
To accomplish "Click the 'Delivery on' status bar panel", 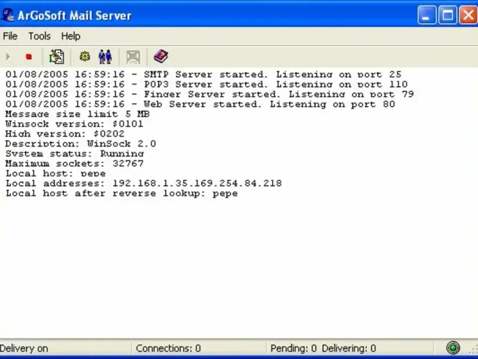I will (x=65, y=348).
